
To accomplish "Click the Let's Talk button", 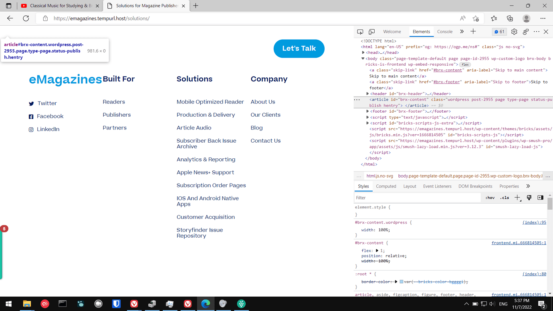I will point(299,48).
